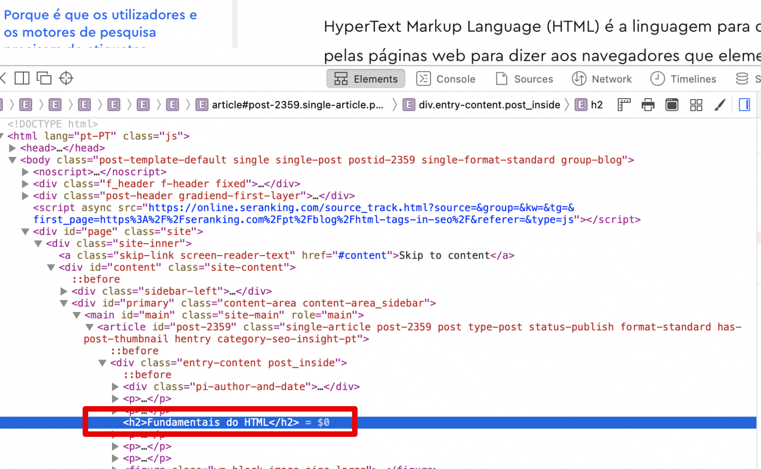Enable paint flashing brush icon

click(x=720, y=104)
